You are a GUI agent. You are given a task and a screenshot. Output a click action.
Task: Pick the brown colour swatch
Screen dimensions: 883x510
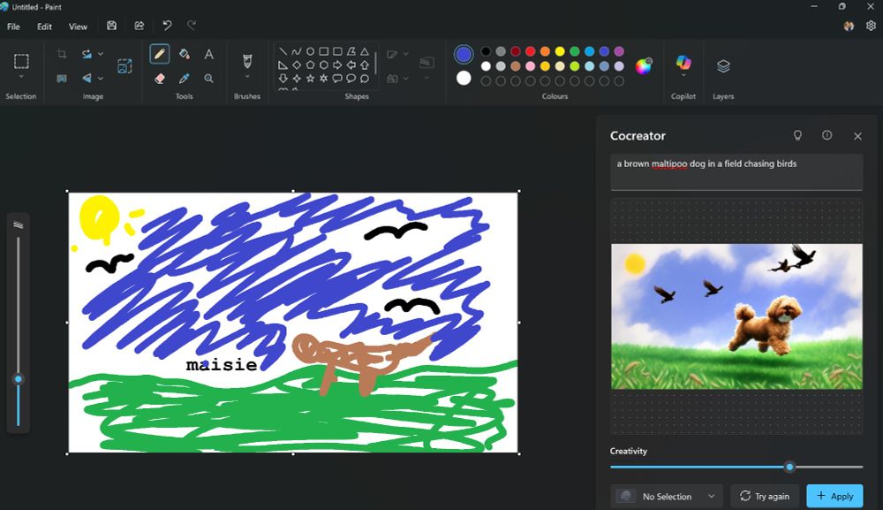pyautogui.click(x=516, y=66)
